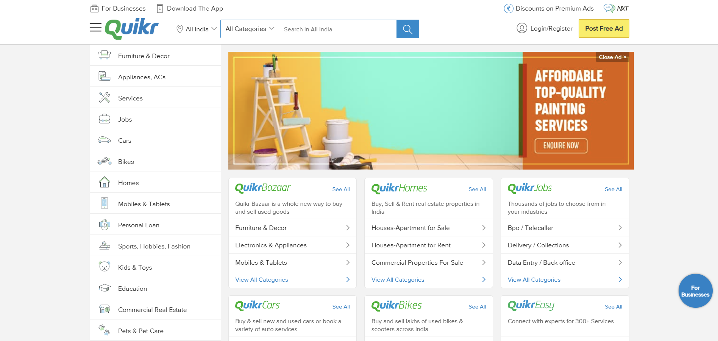Click the ENQUIRE NOW button
The height and width of the screenshot is (341, 718).
[561, 146]
